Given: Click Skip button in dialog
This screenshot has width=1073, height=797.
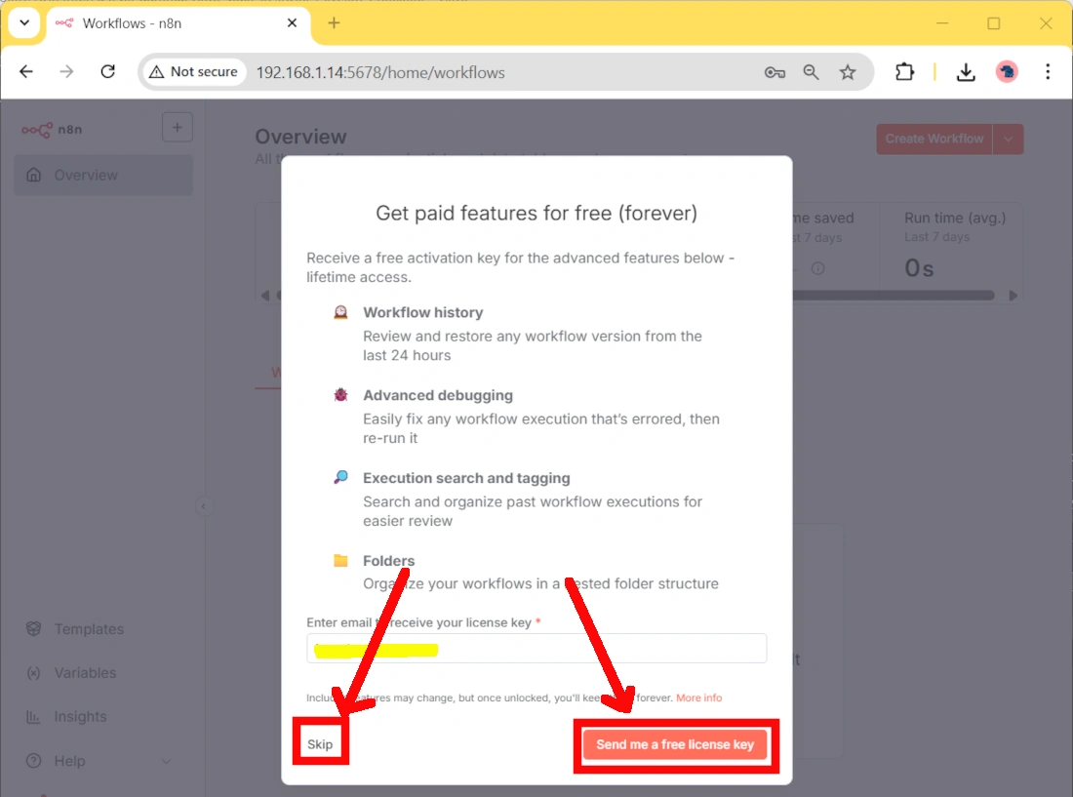Looking at the screenshot, I should point(320,744).
